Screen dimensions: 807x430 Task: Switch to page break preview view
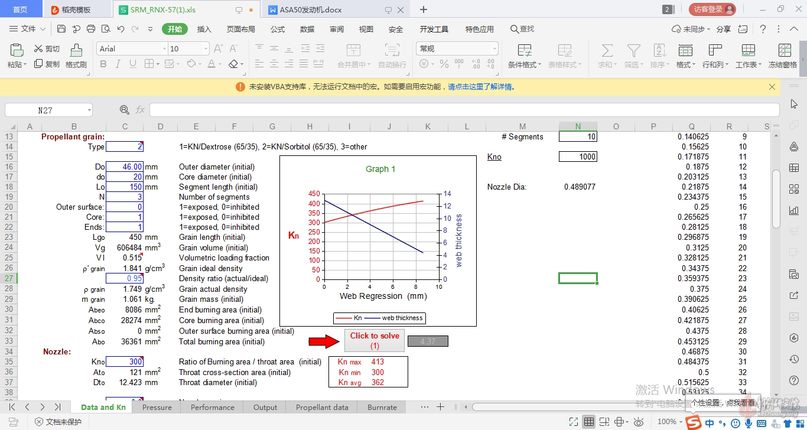tap(604, 422)
